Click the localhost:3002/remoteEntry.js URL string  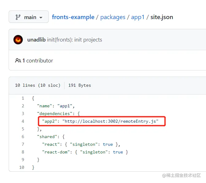110,121
